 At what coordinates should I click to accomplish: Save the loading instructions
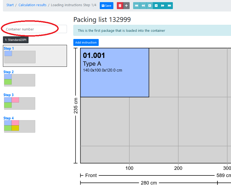coord(106,5)
